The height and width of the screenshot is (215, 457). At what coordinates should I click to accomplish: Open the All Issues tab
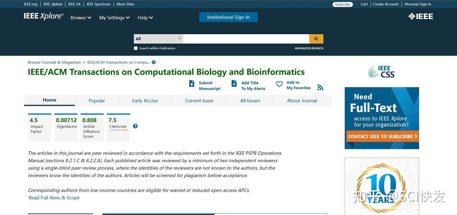(250, 100)
